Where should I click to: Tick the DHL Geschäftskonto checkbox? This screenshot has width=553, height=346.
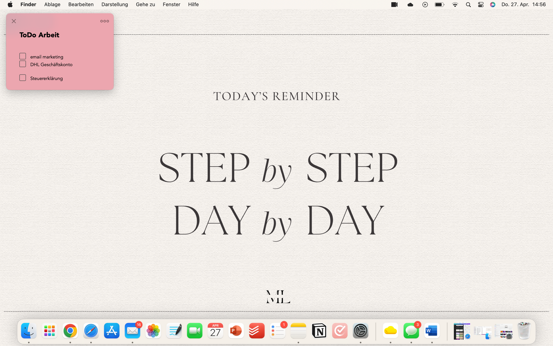point(23,64)
